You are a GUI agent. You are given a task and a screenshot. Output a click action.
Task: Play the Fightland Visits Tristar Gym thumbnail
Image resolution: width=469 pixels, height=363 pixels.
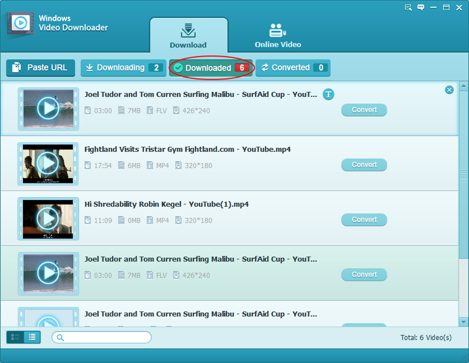tap(48, 164)
